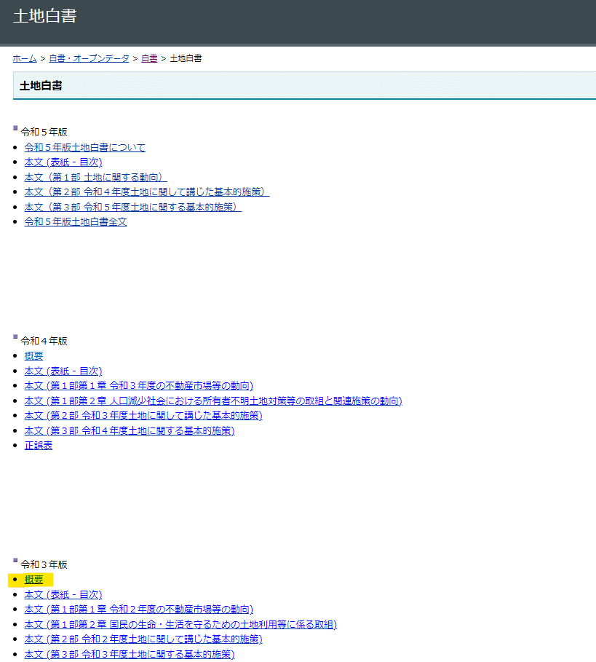The image size is (596, 662).
Task: Open the 白書 breadcrumb link
Action: [x=149, y=59]
